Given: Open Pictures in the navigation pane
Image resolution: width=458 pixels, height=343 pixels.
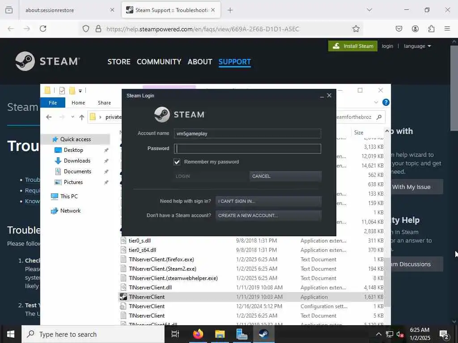Looking at the screenshot, I should [73, 182].
